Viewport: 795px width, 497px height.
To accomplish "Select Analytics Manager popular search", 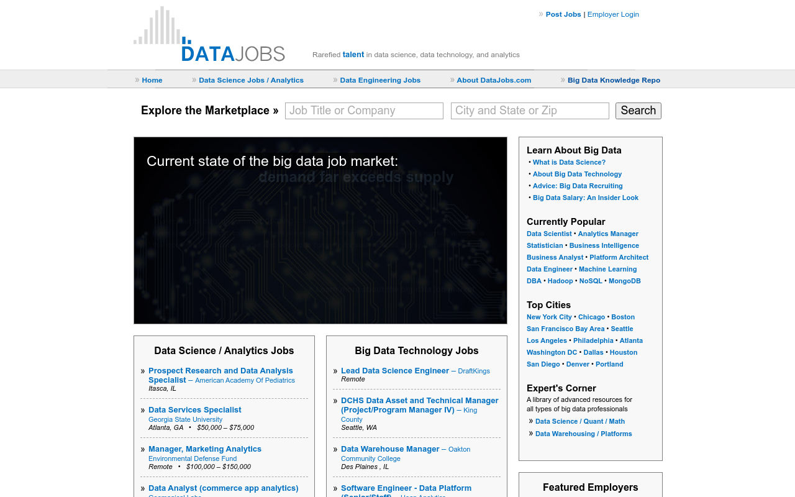I will [x=608, y=234].
